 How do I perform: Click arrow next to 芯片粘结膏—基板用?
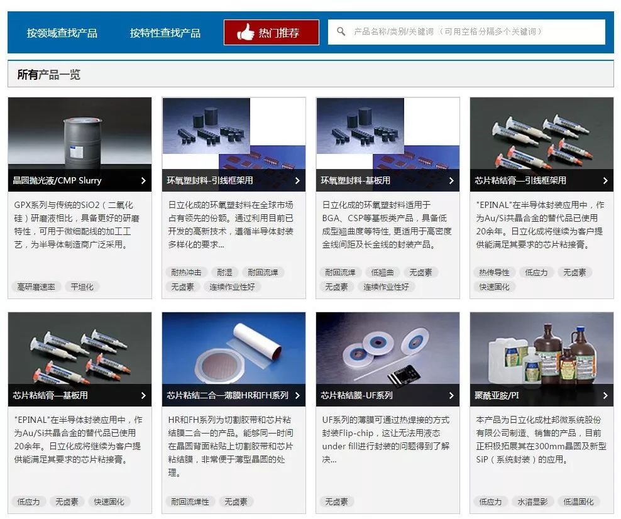pyautogui.click(x=143, y=395)
